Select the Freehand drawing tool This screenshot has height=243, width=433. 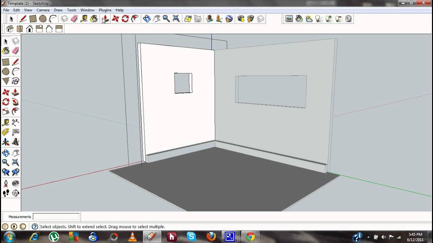point(16,81)
